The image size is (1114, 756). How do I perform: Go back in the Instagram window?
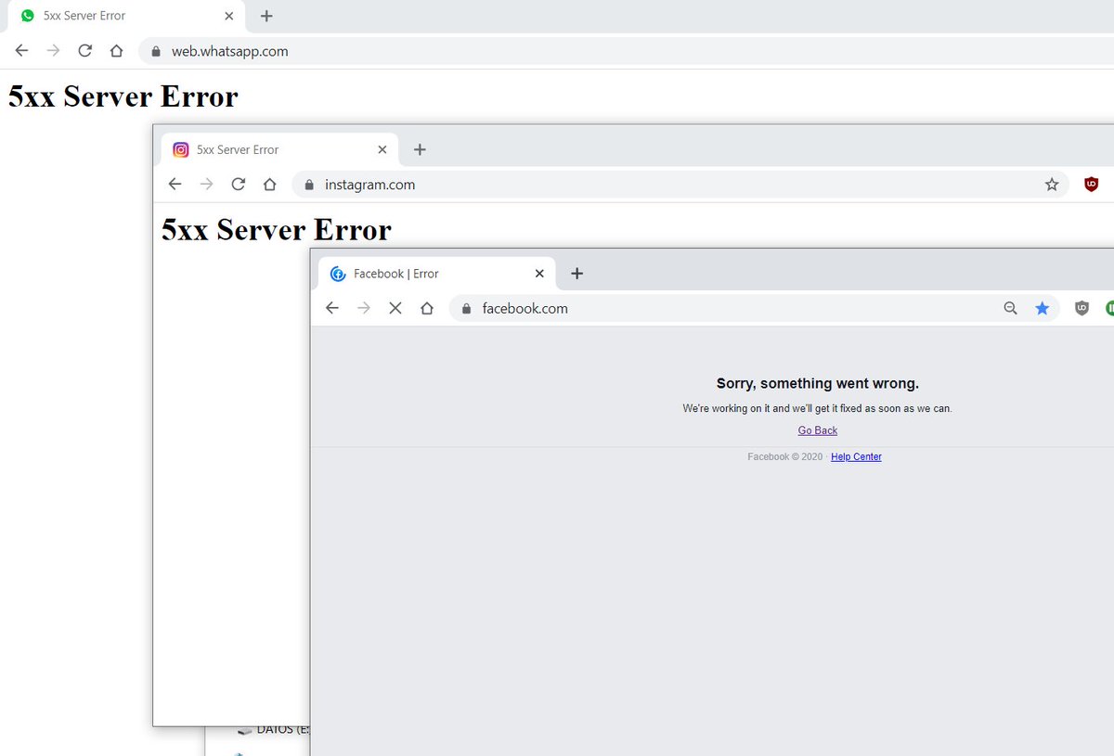[175, 185]
